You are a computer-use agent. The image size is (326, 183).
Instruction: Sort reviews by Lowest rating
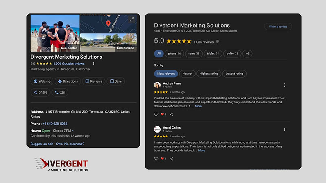pos(234,74)
